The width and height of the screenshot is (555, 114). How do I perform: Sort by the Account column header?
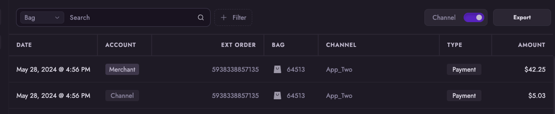pyautogui.click(x=120, y=45)
